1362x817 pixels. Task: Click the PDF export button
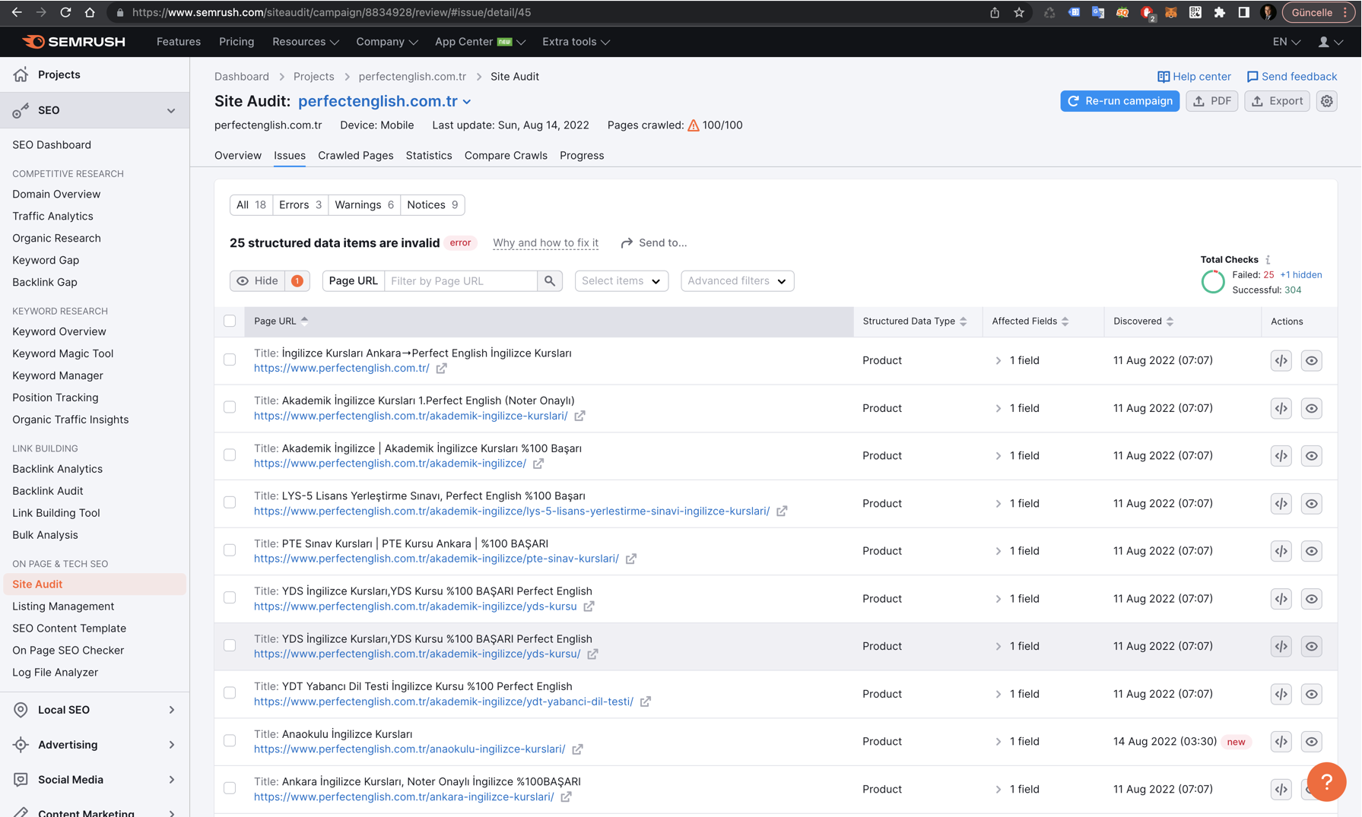click(1212, 101)
